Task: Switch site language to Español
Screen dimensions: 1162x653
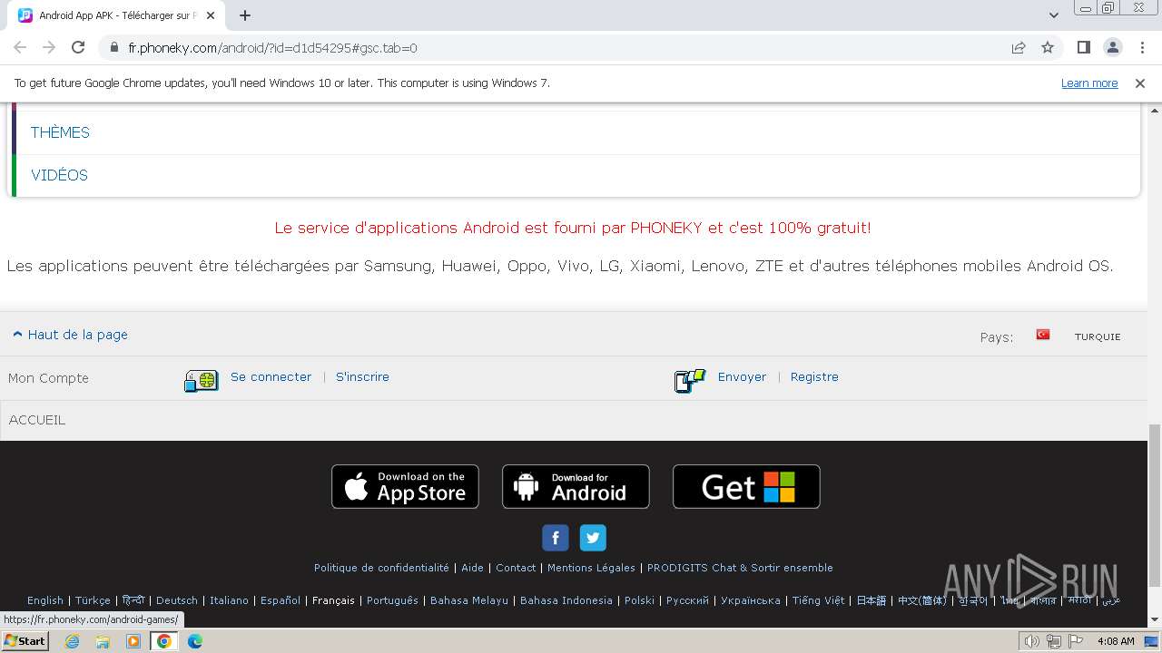Action: coord(281,600)
